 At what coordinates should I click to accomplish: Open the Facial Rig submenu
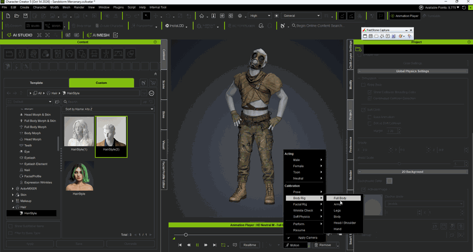coord(304,204)
